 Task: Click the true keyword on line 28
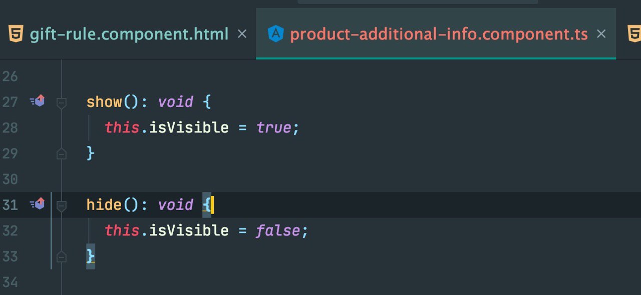click(274, 128)
